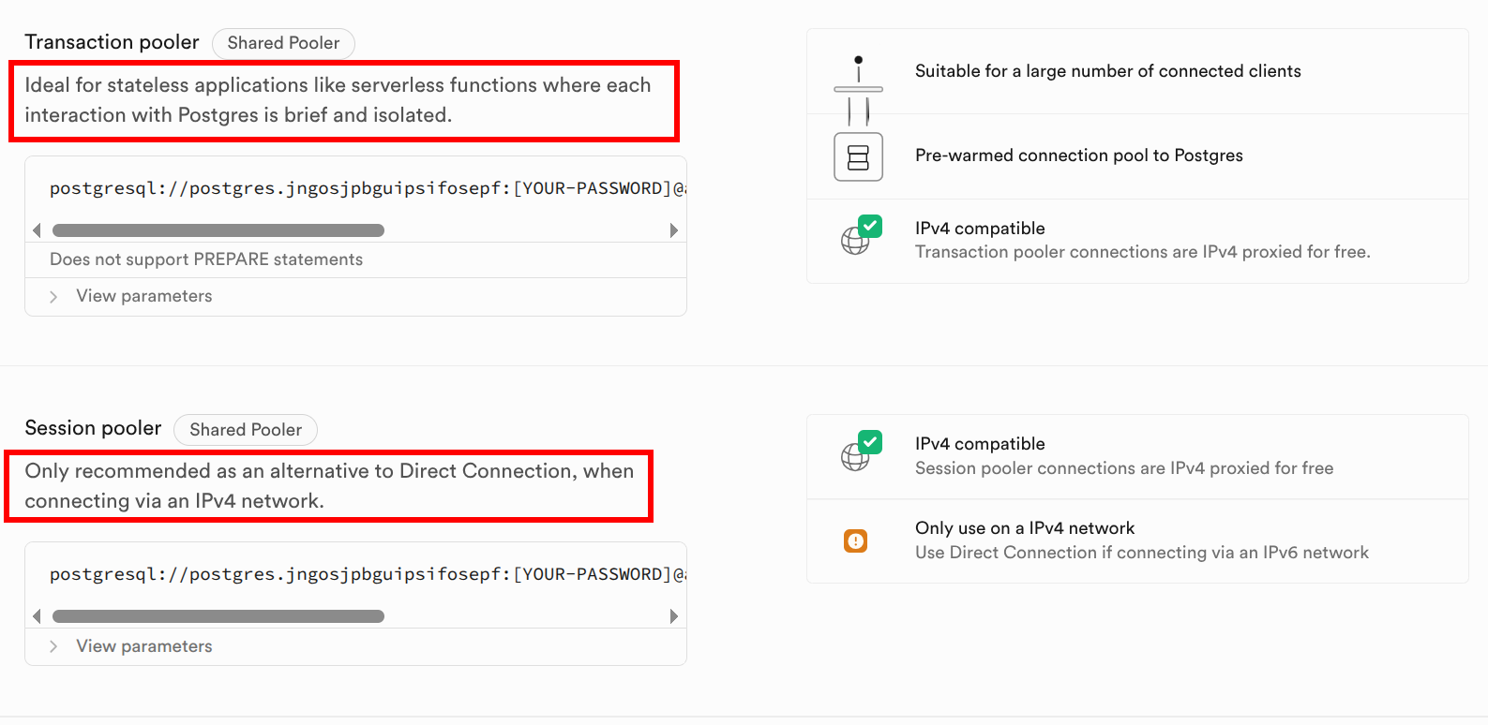Expand View parameters under Session pooler
The height and width of the screenshot is (725, 1488).
(143, 646)
